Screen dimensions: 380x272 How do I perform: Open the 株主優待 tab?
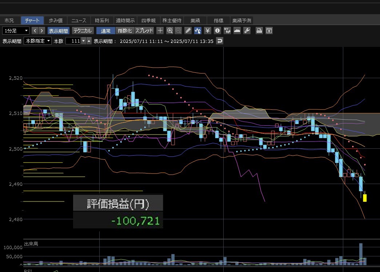click(172, 21)
